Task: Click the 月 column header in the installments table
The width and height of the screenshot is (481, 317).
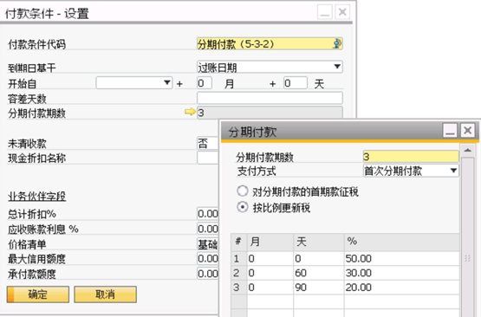Action: [270, 243]
